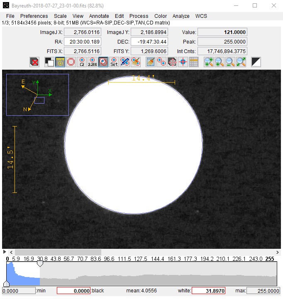Open the Set aperture settings icon
283x299 pixels.
tap(114, 62)
